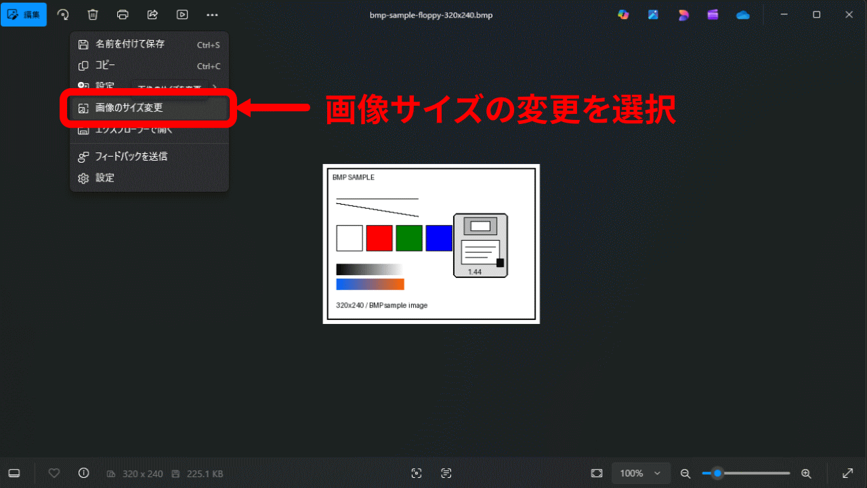Viewport: 867px width, 488px height.
Task: Expand the 画像のサイズを変更 submenu arrow
Action: pyautogui.click(x=215, y=87)
